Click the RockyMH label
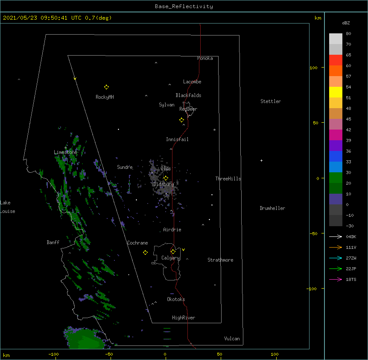This screenshot has height=360, width=368. 105,97
